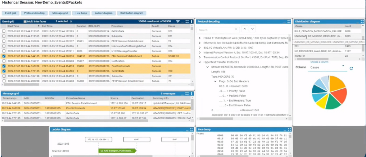Maximize the Hex dump panel
The width and height of the screenshot is (366, 157).
289,130
